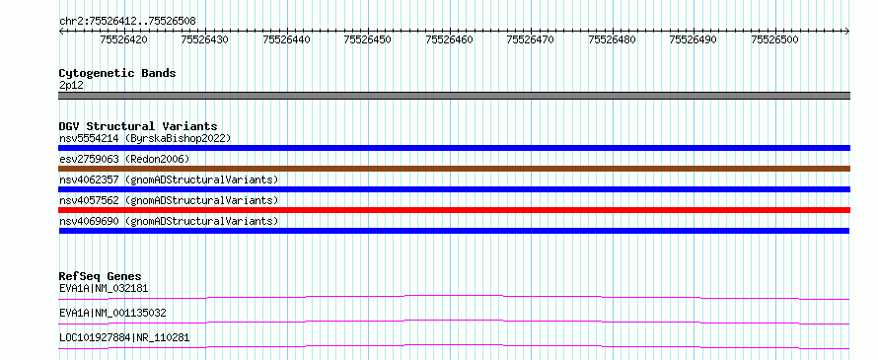
Task: Open variant nsv4062357 gnomAD label
Action: click(169, 180)
